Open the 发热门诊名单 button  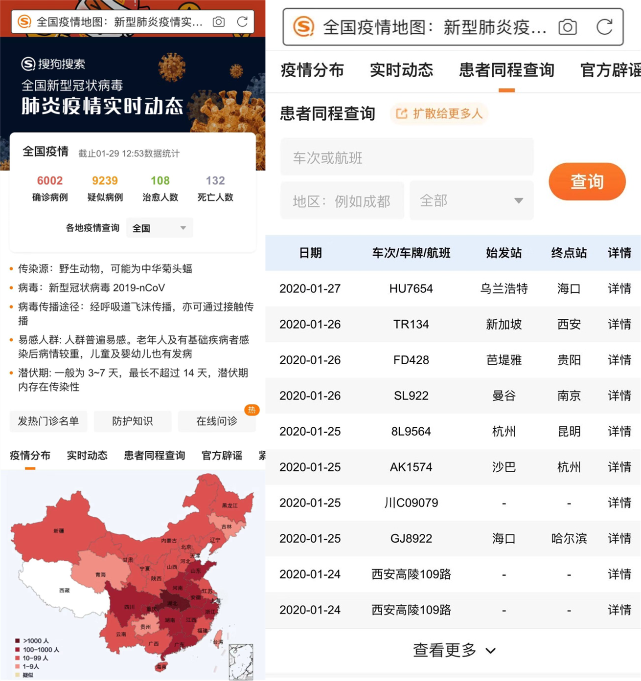[48, 421]
